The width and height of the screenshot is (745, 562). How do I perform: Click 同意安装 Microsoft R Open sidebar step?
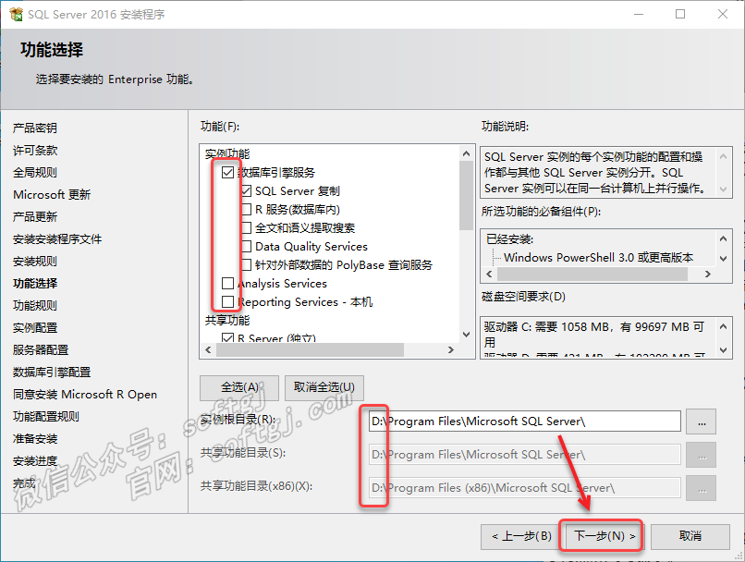coord(85,395)
